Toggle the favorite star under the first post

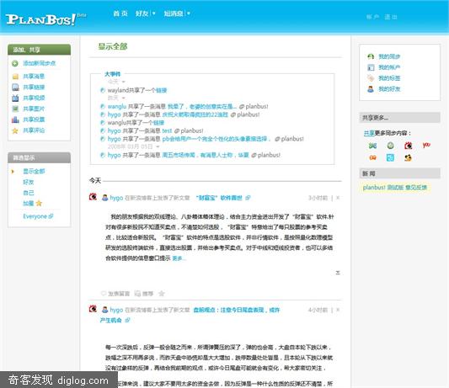click(x=162, y=293)
